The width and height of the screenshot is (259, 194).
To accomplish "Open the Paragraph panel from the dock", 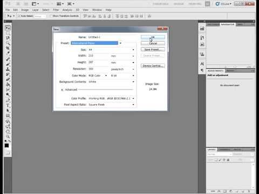I will click(202, 70).
